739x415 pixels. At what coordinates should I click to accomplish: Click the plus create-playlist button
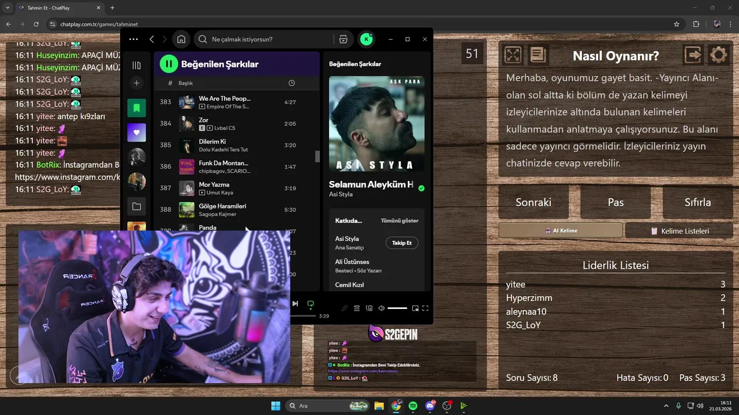pos(137,83)
